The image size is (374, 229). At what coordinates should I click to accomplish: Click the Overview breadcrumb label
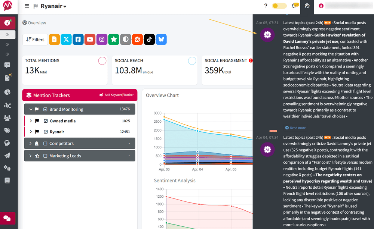pyautogui.click(x=37, y=23)
